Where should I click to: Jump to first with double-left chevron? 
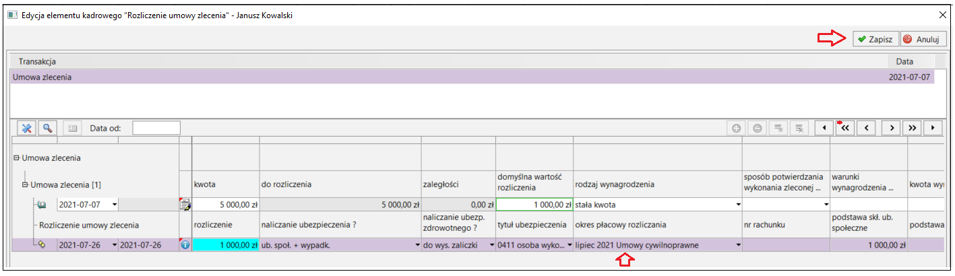click(x=845, y=128)
